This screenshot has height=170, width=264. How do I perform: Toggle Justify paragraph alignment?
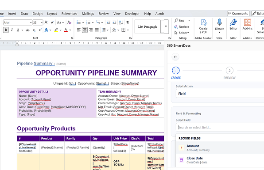(x=97, y=30)
